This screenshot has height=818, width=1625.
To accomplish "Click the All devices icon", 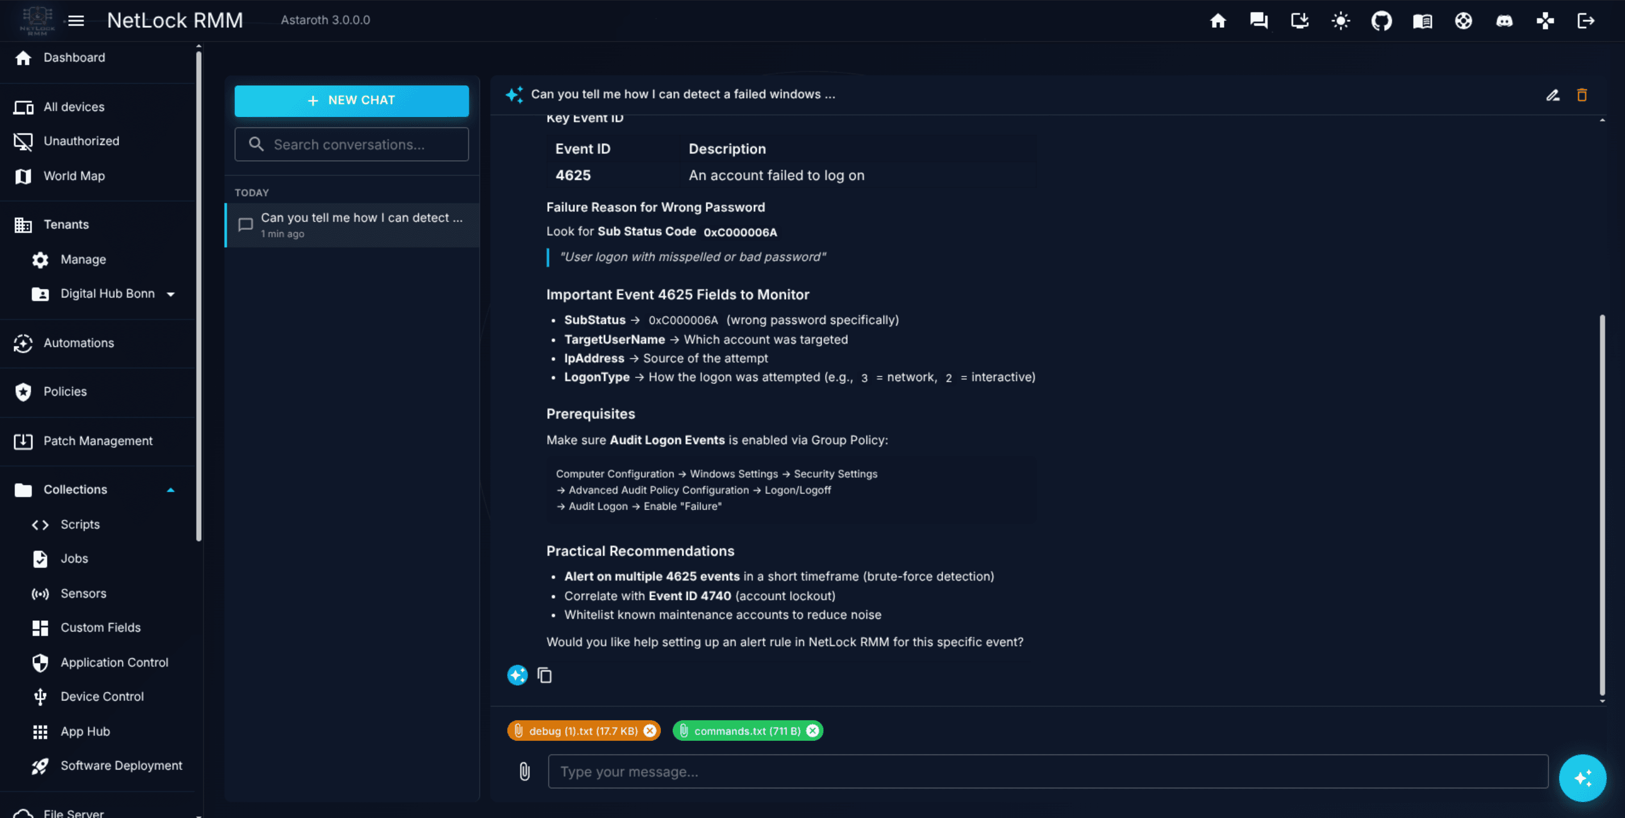I will pos(23,107).
